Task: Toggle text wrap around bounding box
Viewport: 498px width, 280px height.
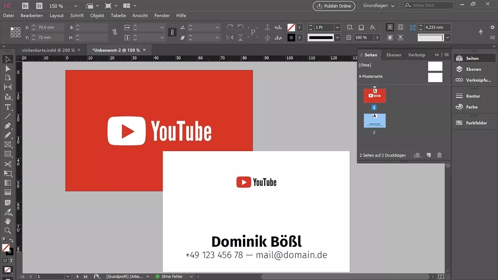Action: tap(400, 27)
